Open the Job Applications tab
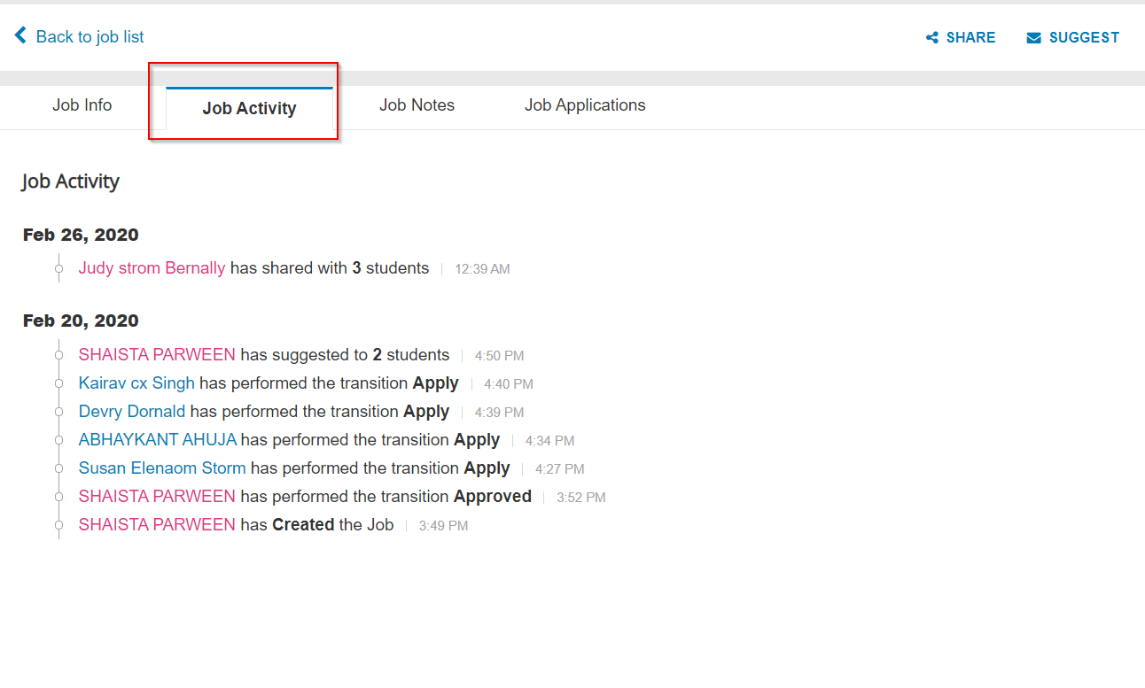Viewport: 1145px width, 688px height. point(585,105)
